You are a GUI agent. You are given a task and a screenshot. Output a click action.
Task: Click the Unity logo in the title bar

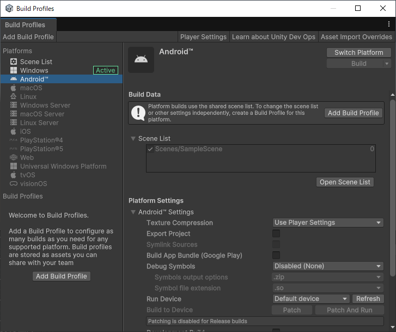pyautogui.click(x=9, y=8)
